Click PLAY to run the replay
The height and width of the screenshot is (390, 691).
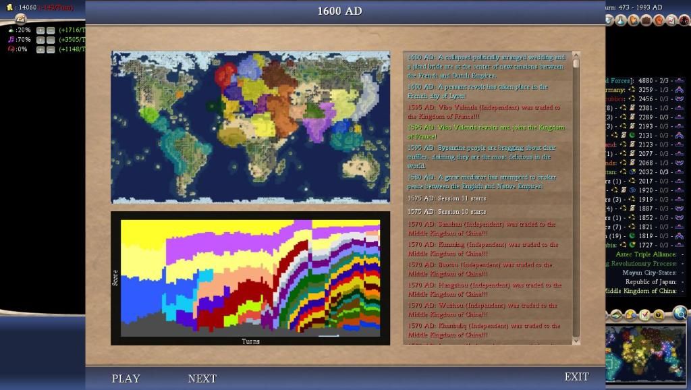point(126,379)
